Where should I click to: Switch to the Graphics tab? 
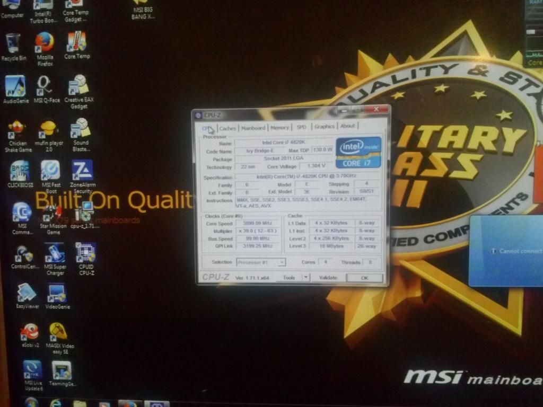[x=324, y=127]
